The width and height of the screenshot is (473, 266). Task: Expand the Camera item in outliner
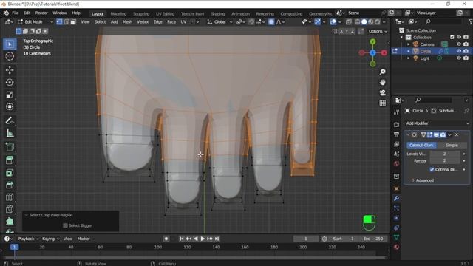tap(409, 44)
